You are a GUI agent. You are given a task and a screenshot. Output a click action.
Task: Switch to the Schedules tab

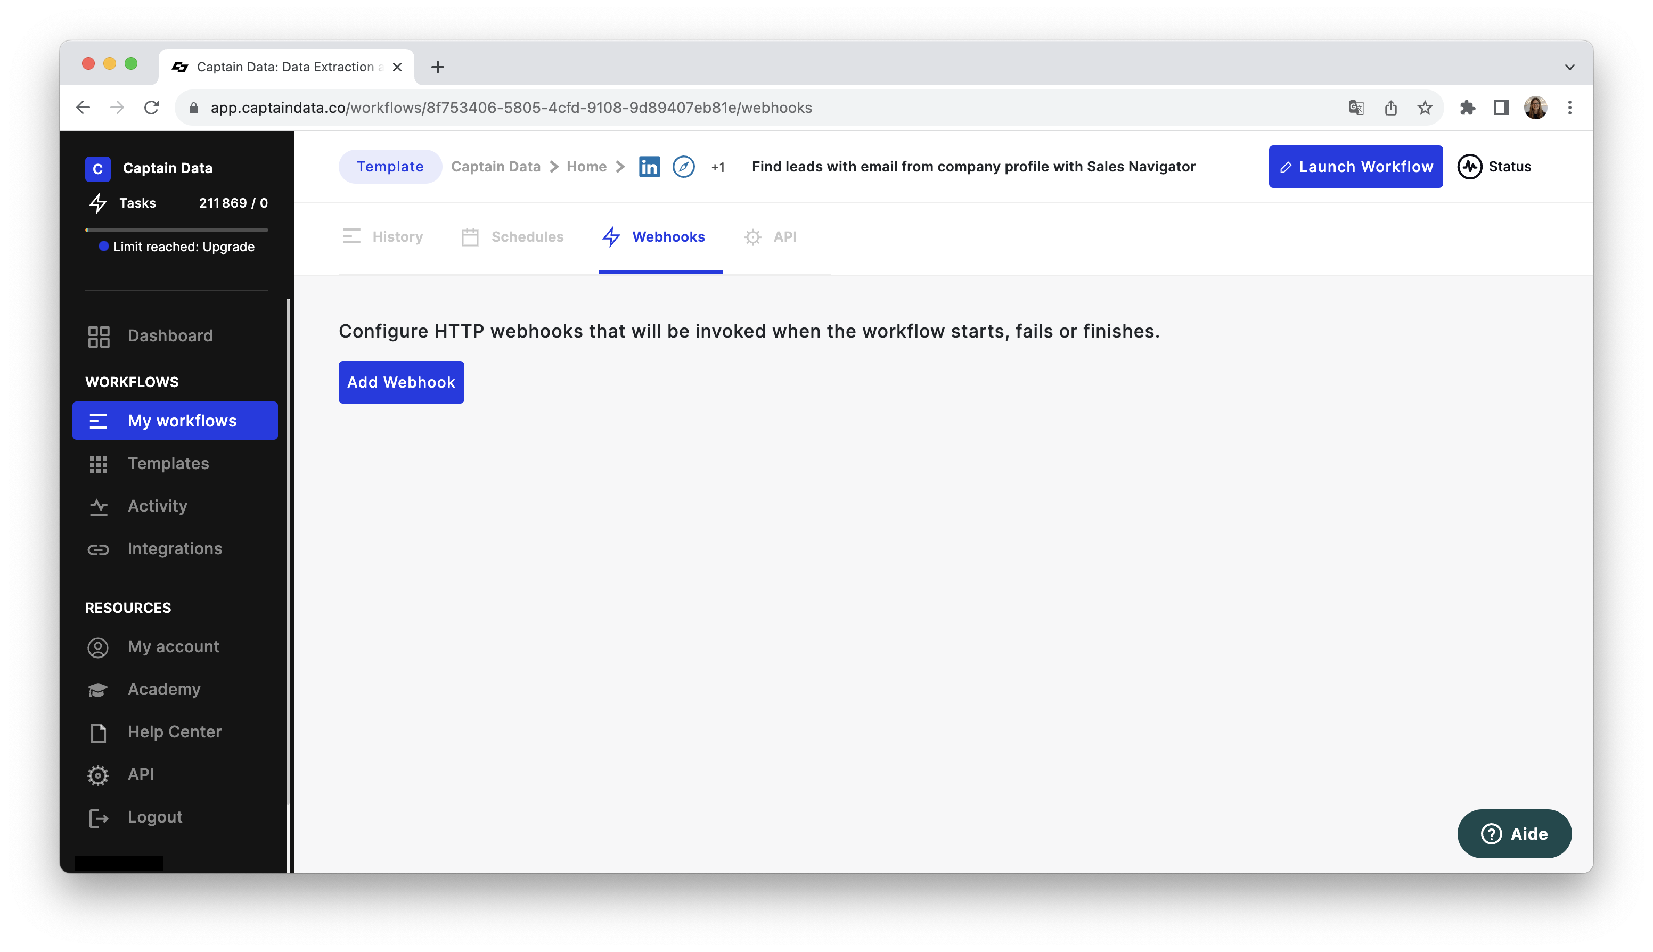513,237
